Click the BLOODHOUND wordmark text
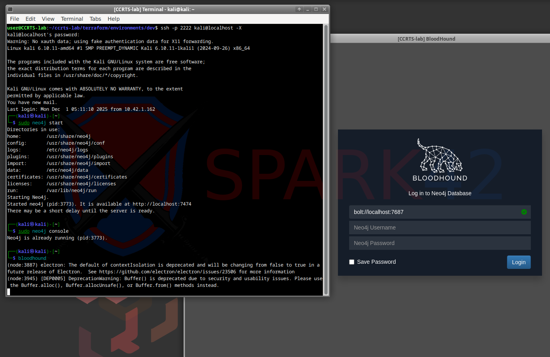This screenshot has height=357, width=550. coord(440,178)
